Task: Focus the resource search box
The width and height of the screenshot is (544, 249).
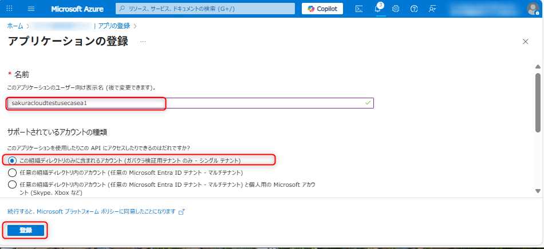Action: [205, 9]
